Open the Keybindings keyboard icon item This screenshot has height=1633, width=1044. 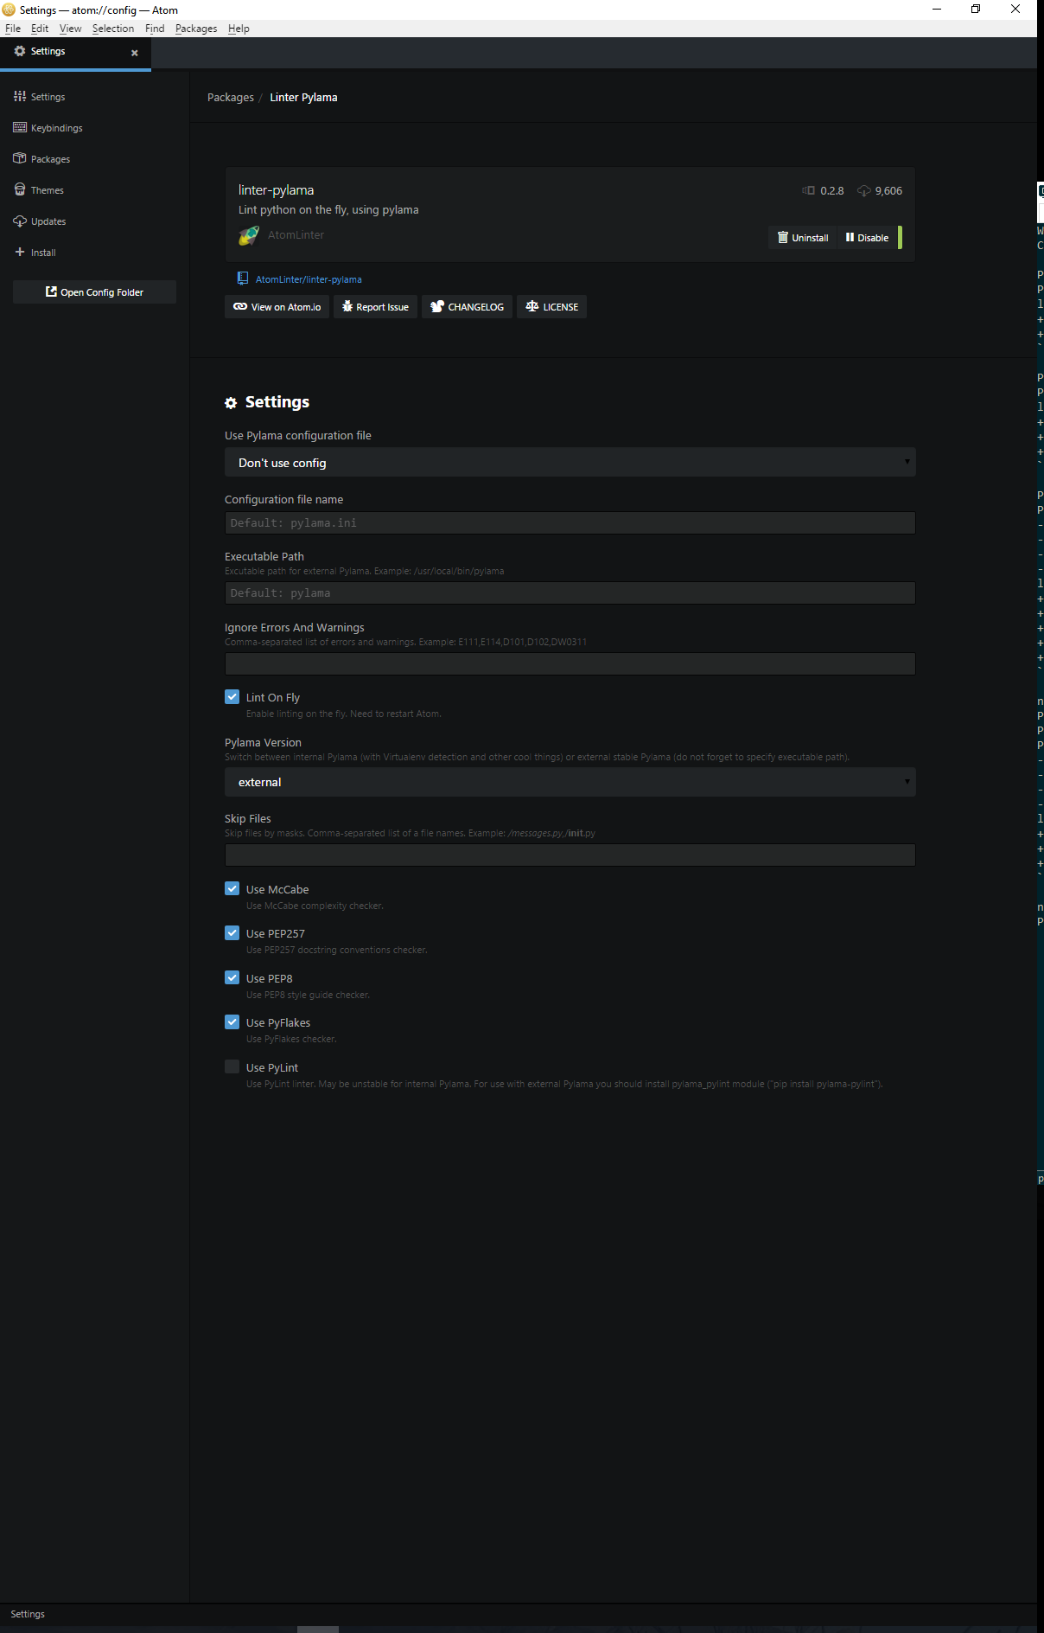point(48,128)
